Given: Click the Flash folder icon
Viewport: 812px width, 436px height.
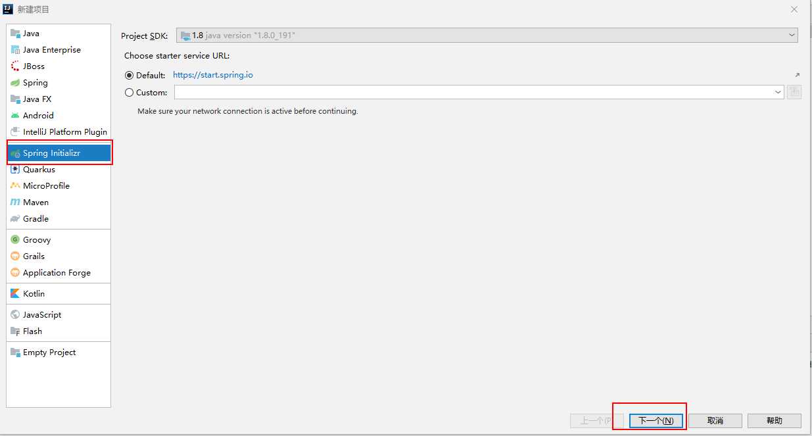Looking at the screenshot, I should point(16,331).
